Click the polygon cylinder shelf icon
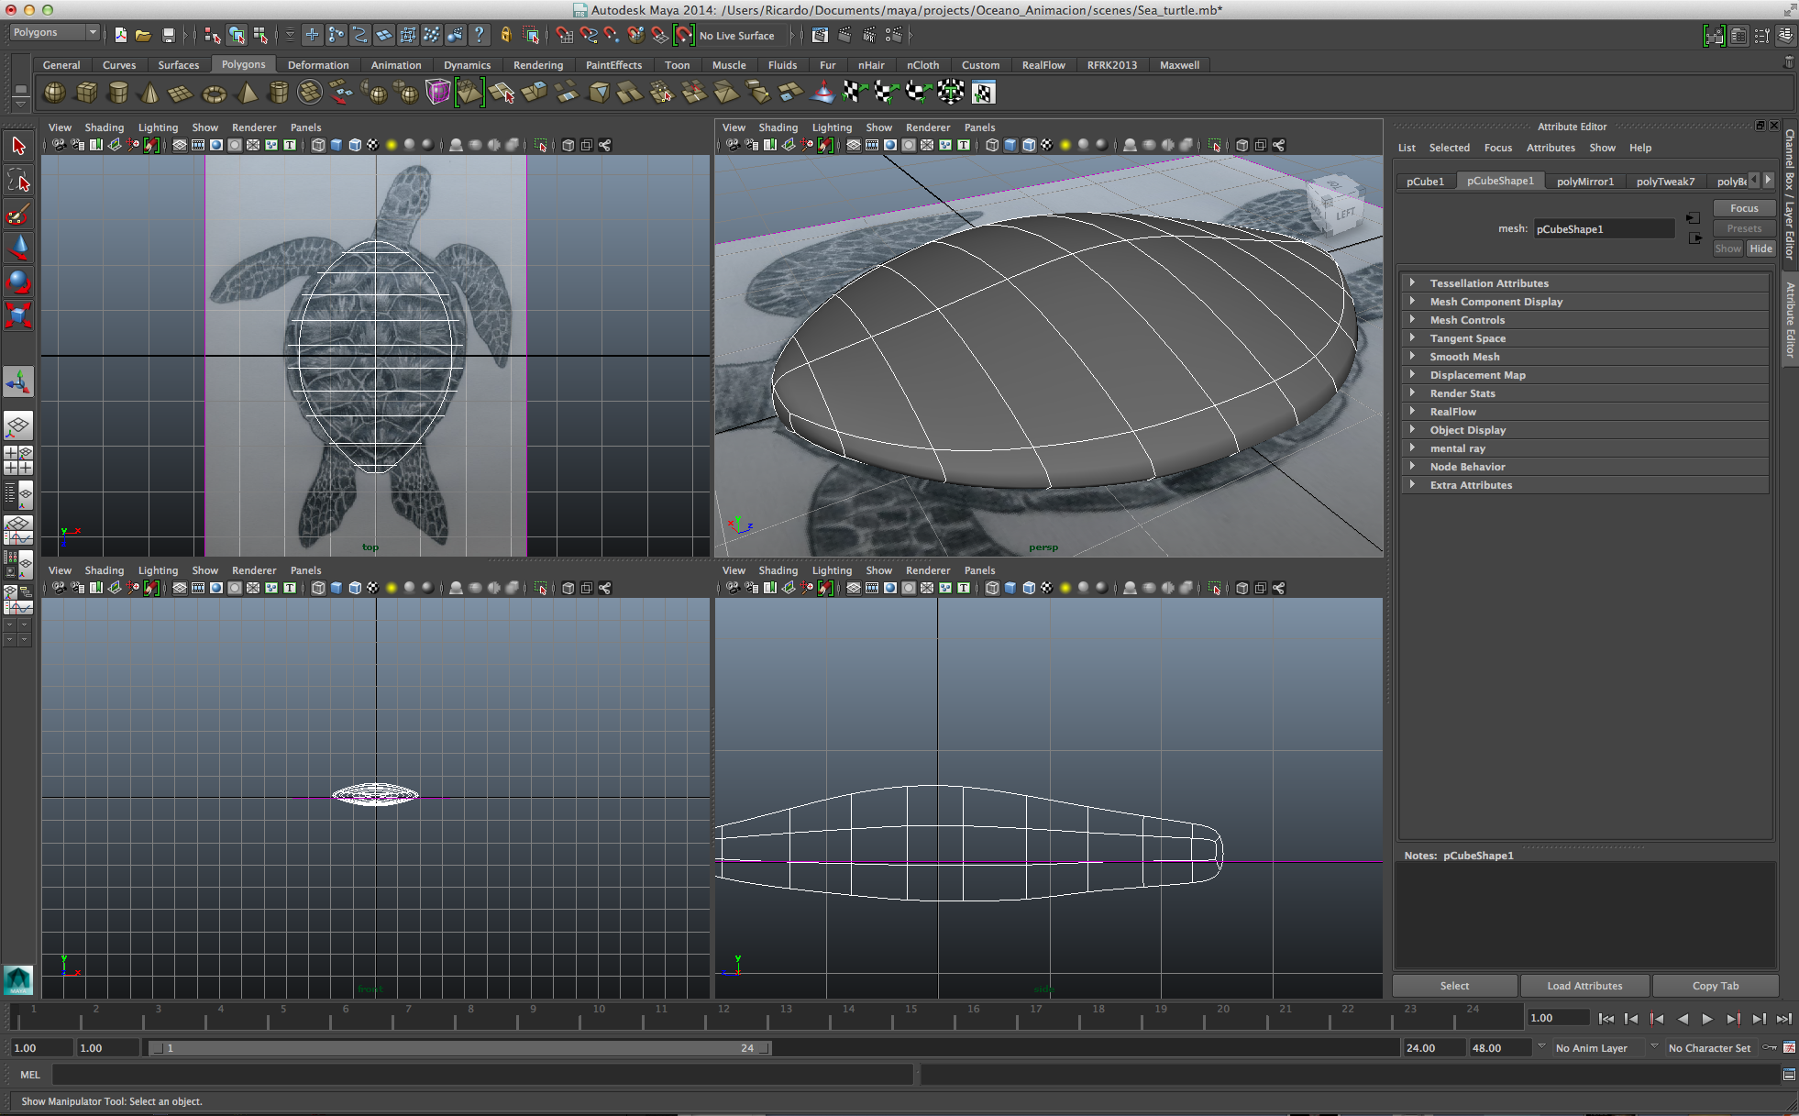 coord(118,93)
